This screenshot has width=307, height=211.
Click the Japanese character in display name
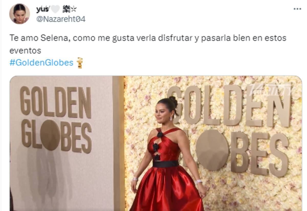click(66, 9)
